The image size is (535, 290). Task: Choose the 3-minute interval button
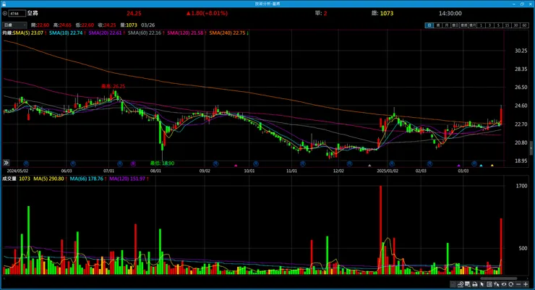(489, 25)
